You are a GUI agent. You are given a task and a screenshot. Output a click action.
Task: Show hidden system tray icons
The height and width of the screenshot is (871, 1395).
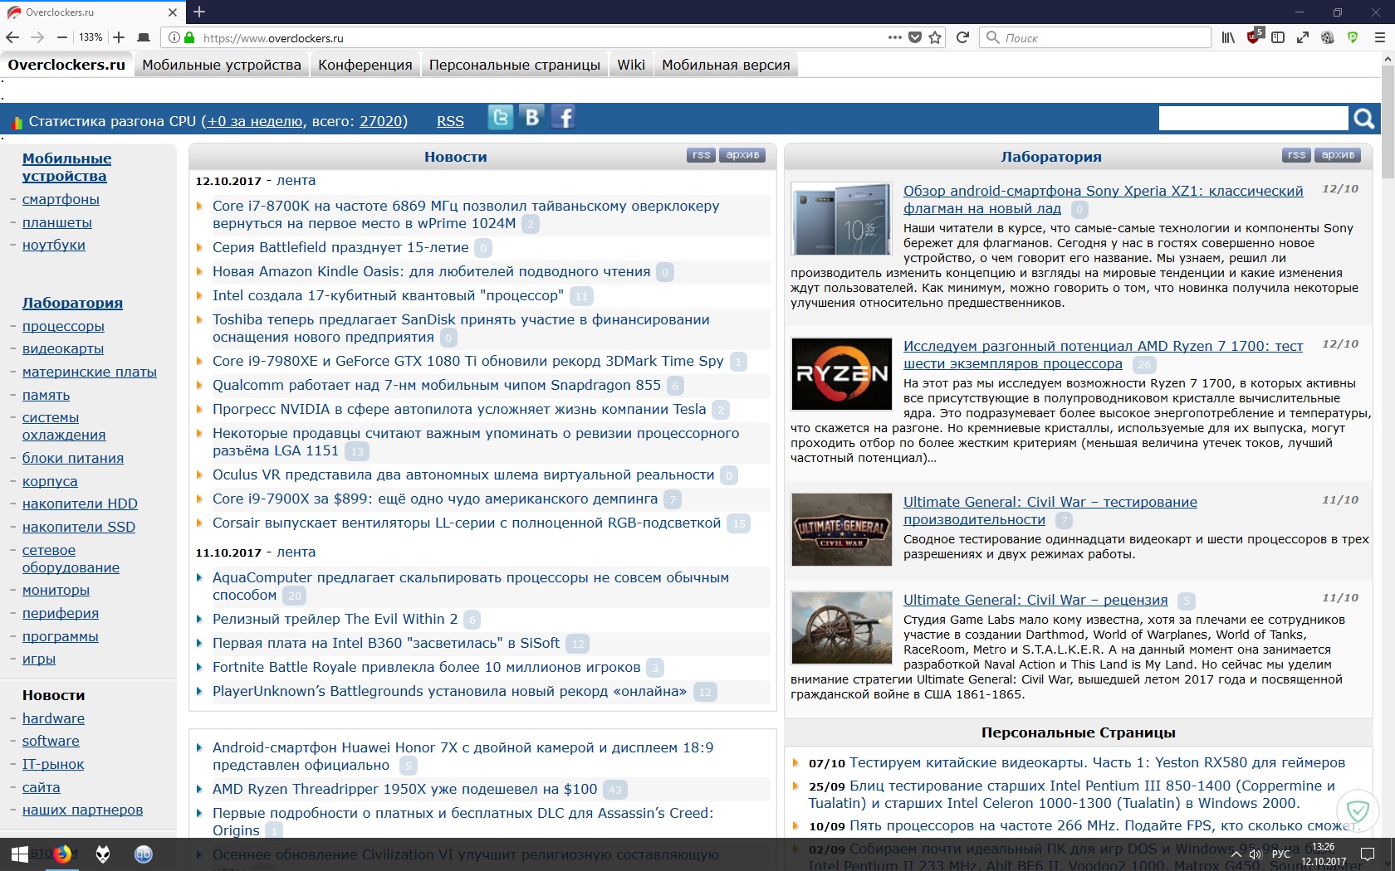1236,854
